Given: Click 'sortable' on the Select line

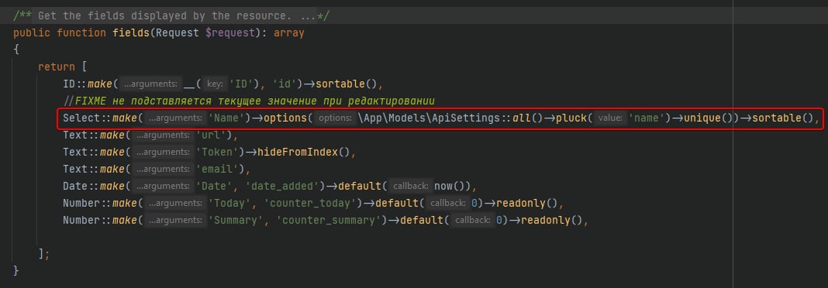Looking at the screenshot, I should (x=777, y=118).
